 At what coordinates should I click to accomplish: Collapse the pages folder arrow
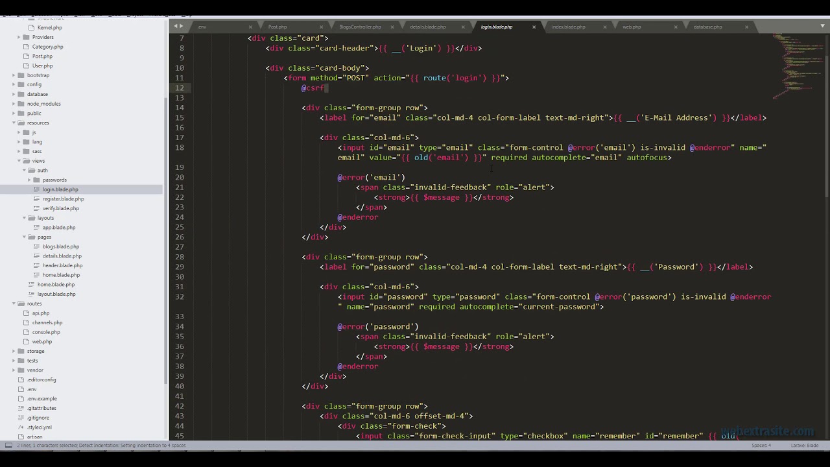pos(24,237)
